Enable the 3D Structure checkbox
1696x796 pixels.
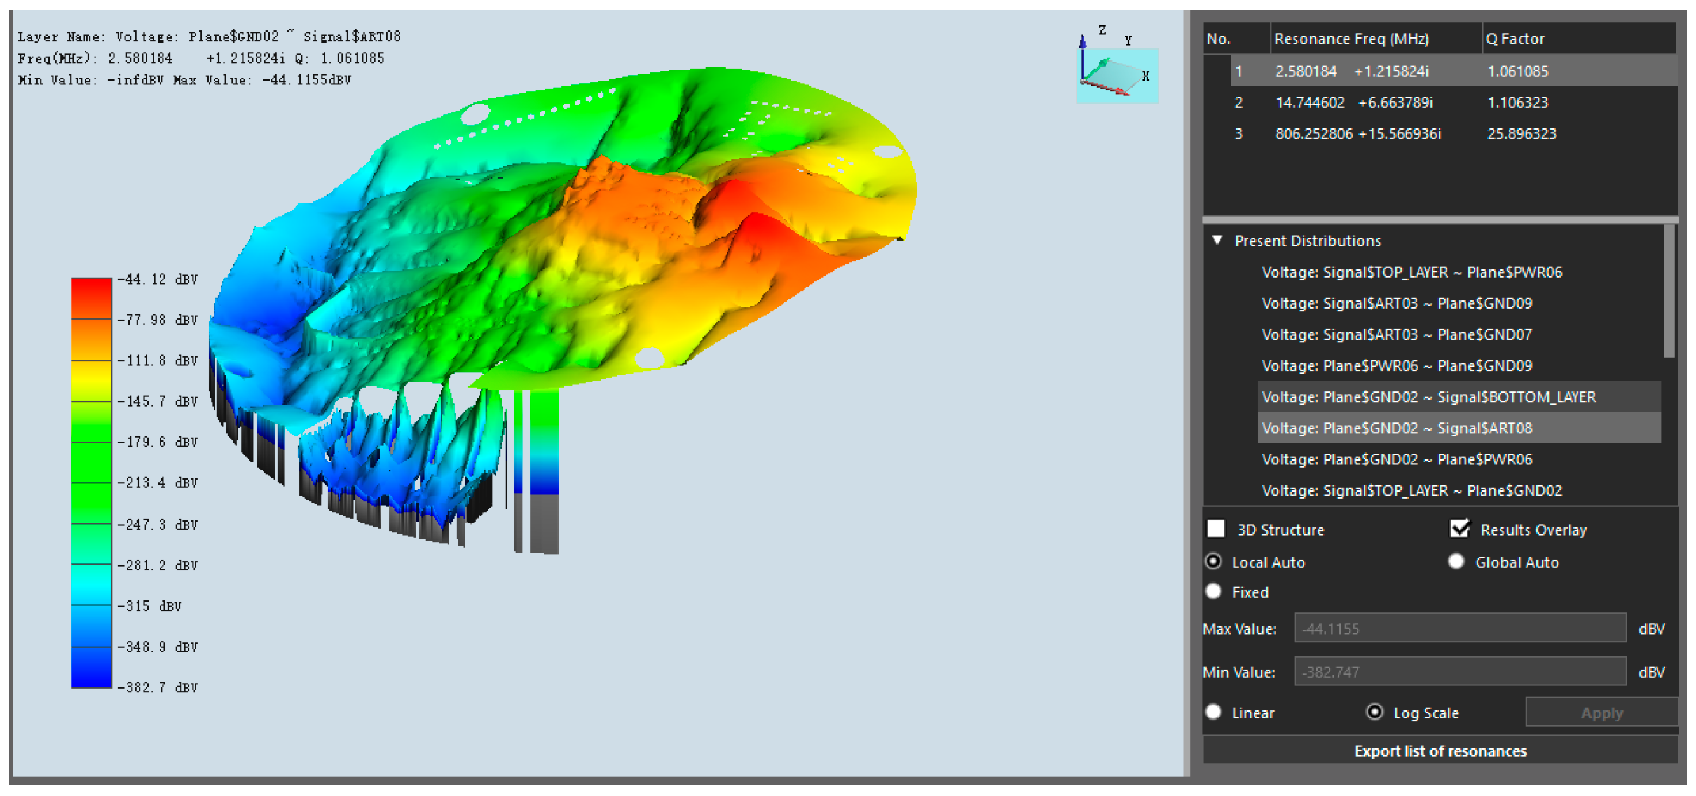[1215, 529]
